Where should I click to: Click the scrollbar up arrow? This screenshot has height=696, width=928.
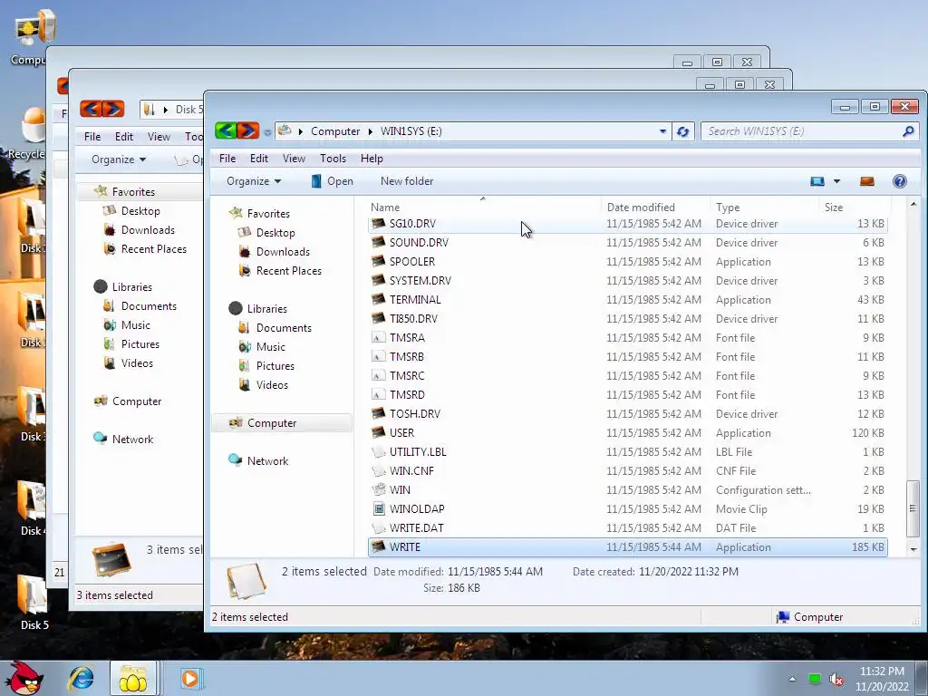(x=913, y=204)
